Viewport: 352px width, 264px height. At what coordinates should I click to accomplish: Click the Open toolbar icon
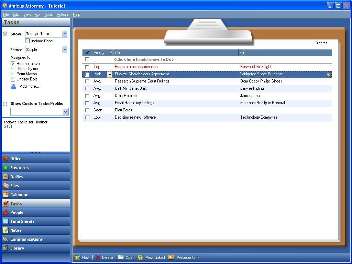coord(121,257)
